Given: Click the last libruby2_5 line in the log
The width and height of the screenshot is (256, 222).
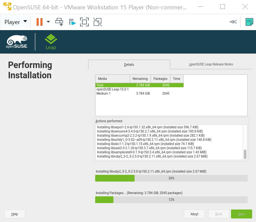Looking at the screenshot, I should (152, 156).
